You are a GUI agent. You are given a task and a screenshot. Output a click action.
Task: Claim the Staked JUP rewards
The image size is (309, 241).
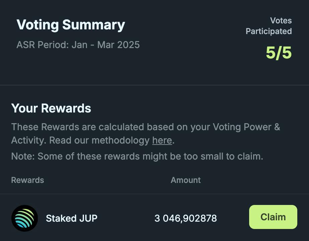click(x=273, y=217)
